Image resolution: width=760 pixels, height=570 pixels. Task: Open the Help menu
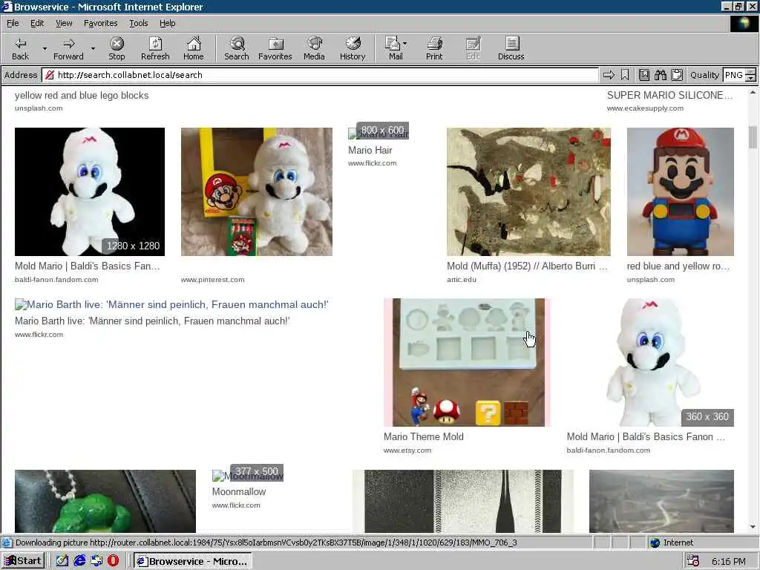[x=167, y=23]
